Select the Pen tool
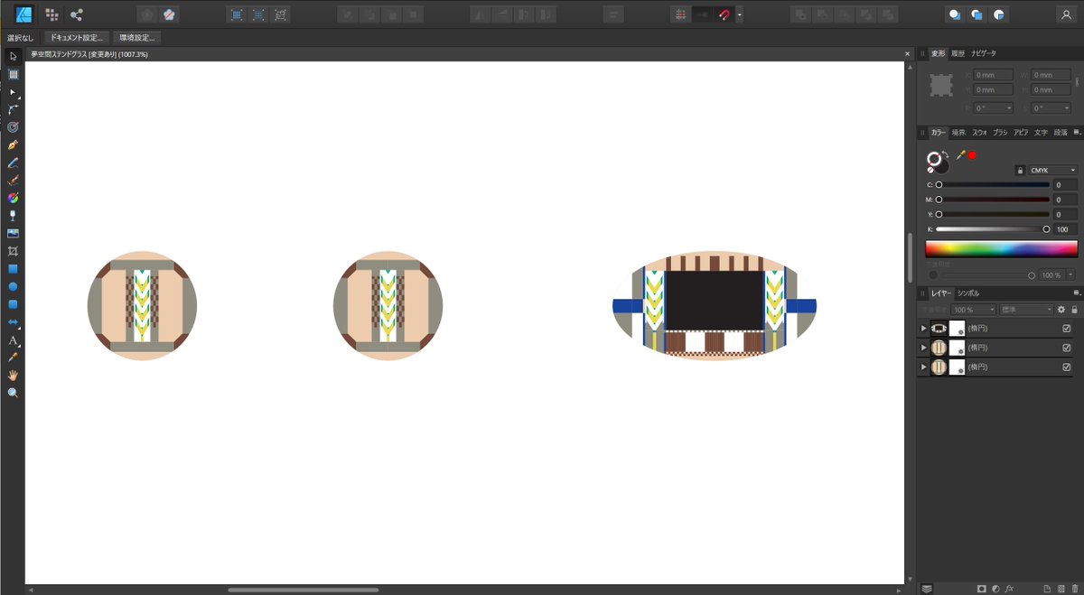The height and width of the screenshot is (595, 1084). point(13,144)
